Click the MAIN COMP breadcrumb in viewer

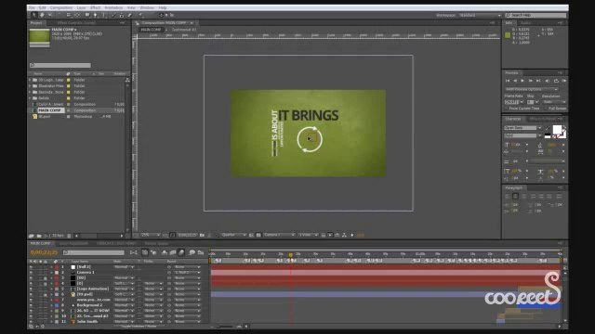click(x=151, y=30)
